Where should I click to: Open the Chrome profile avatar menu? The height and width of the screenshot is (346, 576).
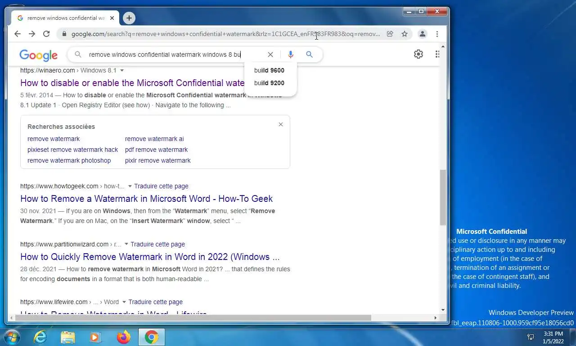tap(422, 34)
